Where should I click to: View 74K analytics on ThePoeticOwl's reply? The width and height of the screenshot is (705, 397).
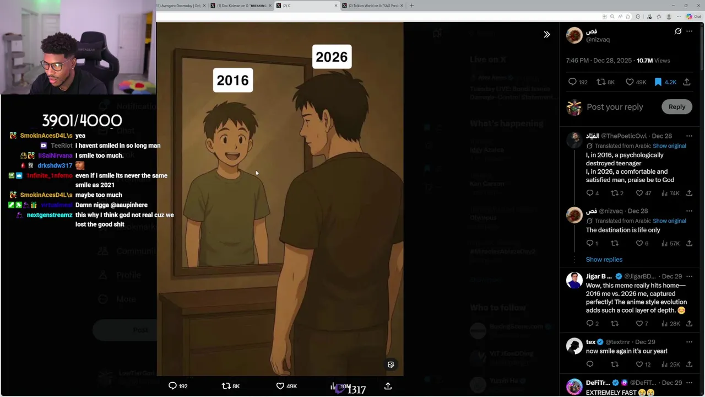(670, 193)
